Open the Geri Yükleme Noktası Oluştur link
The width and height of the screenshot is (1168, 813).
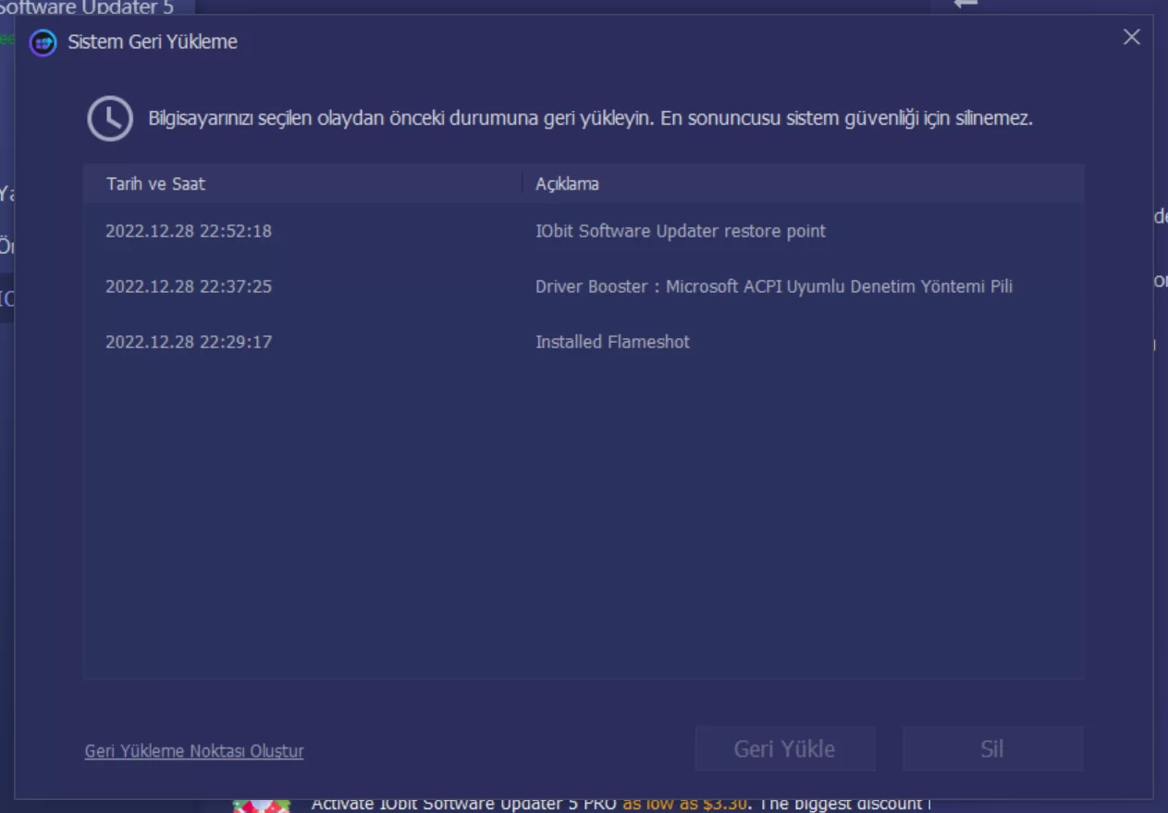tap(194, 751)
